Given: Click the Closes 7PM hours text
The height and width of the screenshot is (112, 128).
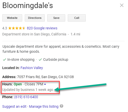Looking at the screenshot, I should pos(34,84).
